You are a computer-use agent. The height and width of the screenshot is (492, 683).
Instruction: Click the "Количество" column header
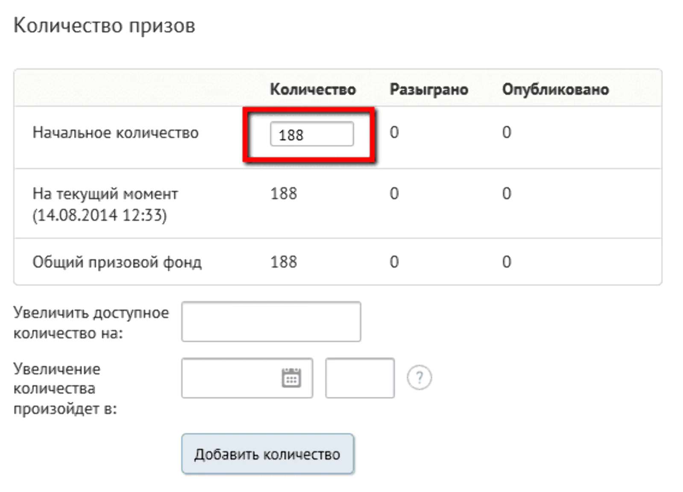tap(313, 89)
